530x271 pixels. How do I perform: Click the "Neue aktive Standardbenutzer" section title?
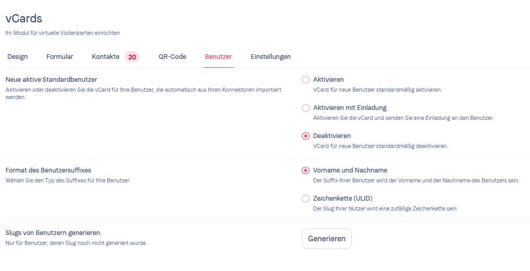[x=52, y=80]
